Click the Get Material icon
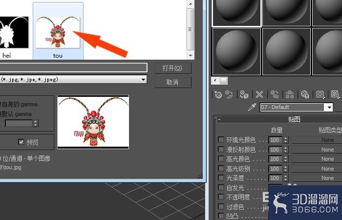This screenshot has height=220, width=342. [218, 94]
